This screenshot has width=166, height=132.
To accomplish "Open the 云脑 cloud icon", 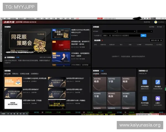I will (158, 98).
